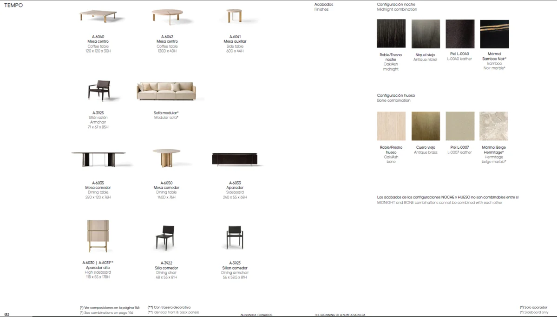557x317 pixels.
Task: Select the Oak/Ash bone finish swatch
Action: [391, 126]
